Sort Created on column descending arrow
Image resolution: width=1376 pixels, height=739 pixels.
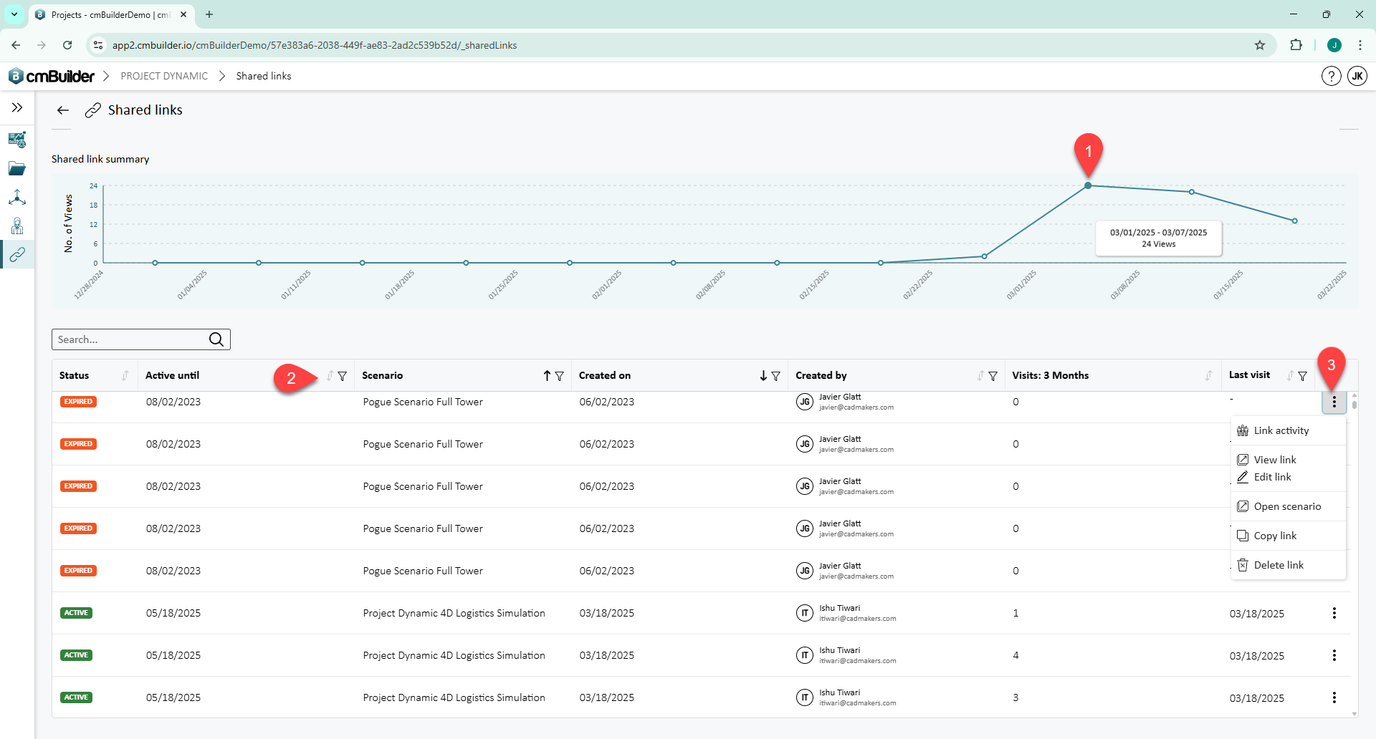pyautogui.click(x=763, y=375)
